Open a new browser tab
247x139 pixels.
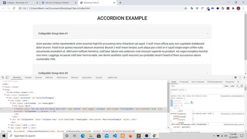(x=120, y=3)
